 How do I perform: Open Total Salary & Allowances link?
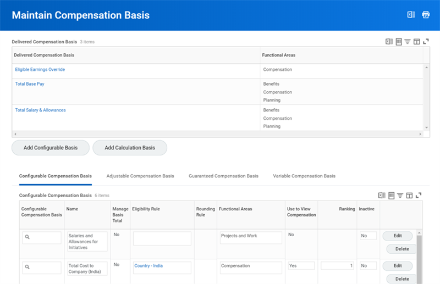(x=40, y=110)
